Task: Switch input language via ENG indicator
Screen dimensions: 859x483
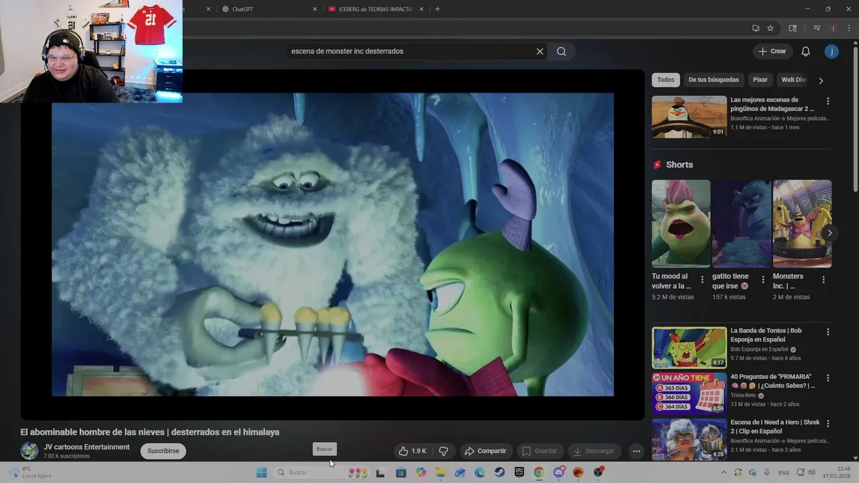Action: [x=784, y=472]
